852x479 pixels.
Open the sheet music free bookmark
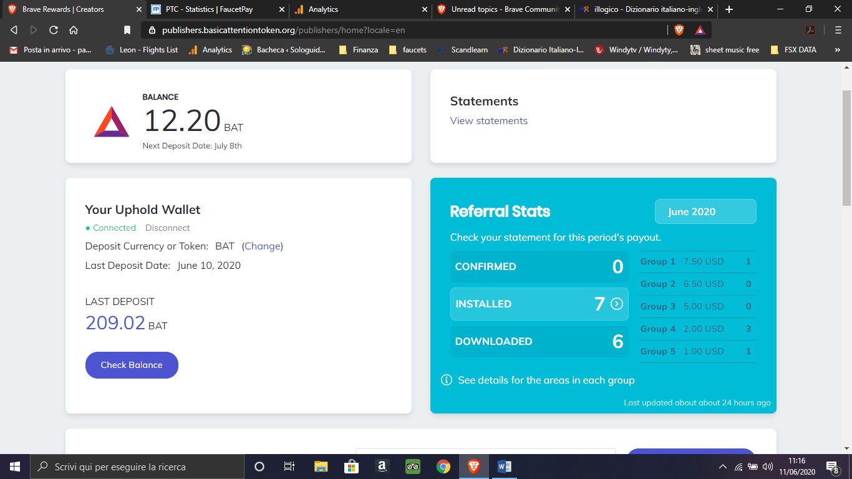pos(725,50)
